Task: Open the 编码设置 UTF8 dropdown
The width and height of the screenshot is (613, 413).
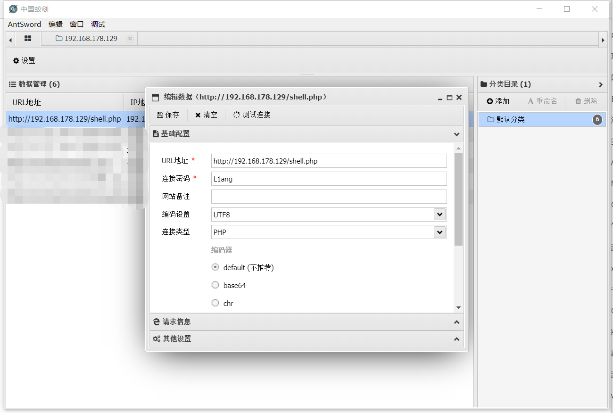Action: [x=439, y=215]
